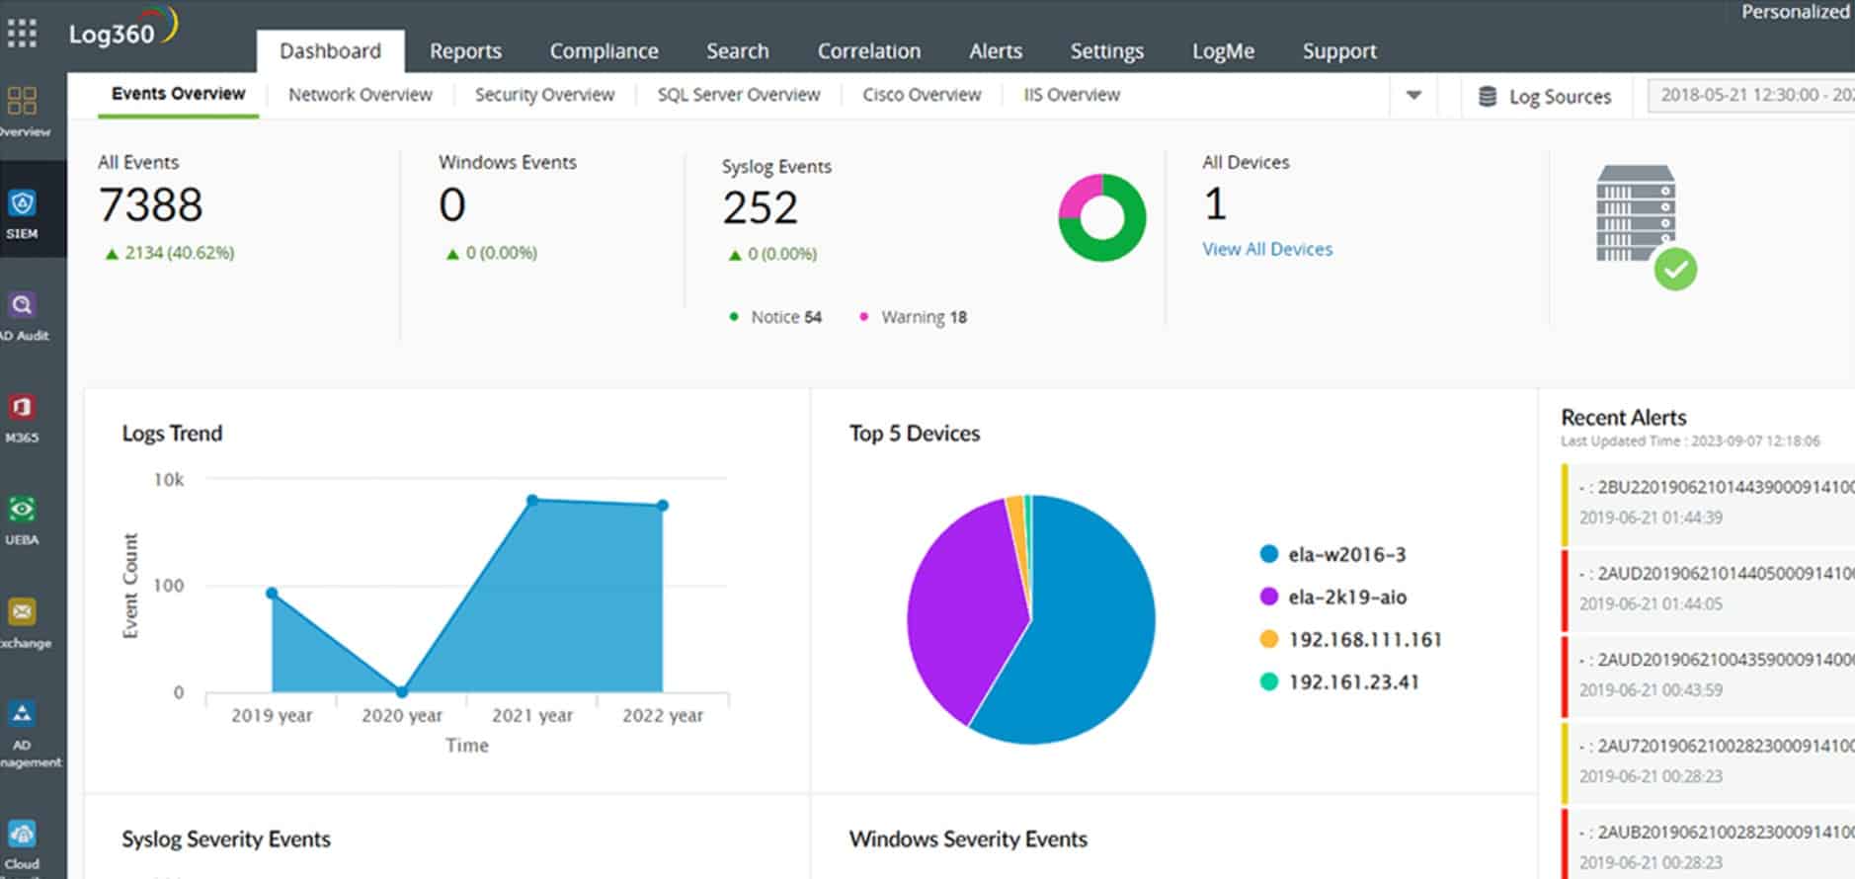
Task: Open the Log Sources selector
Action: [x=1545, y=97]
